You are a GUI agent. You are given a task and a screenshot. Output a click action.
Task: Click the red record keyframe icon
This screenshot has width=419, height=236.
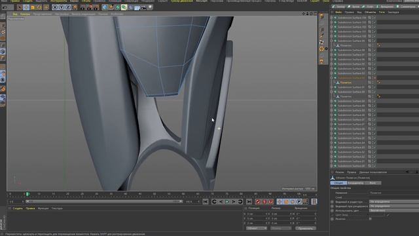[x=258, y=202]
